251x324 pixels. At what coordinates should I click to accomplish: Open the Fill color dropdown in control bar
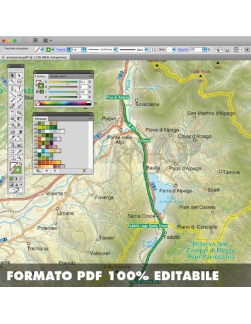click(42, 50)
